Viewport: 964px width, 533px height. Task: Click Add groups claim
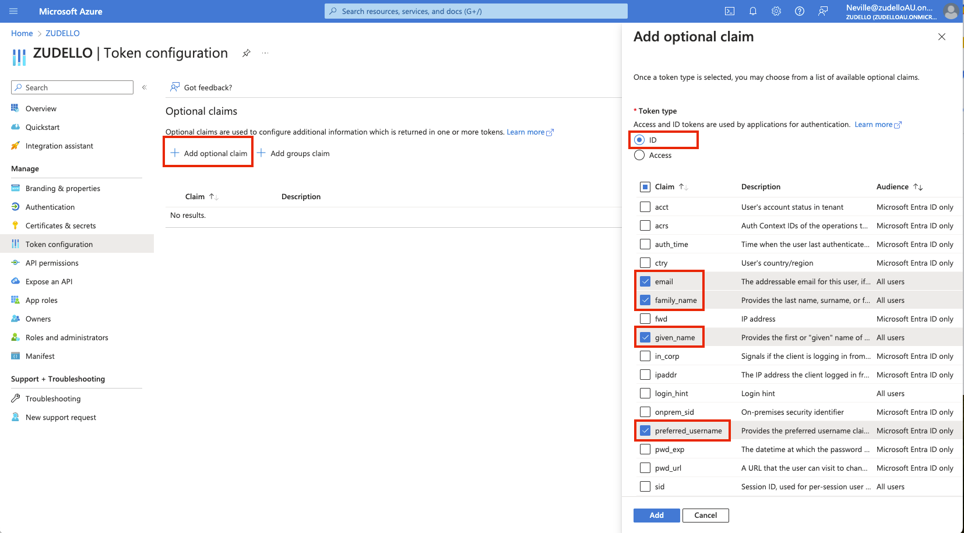[294, 153]
